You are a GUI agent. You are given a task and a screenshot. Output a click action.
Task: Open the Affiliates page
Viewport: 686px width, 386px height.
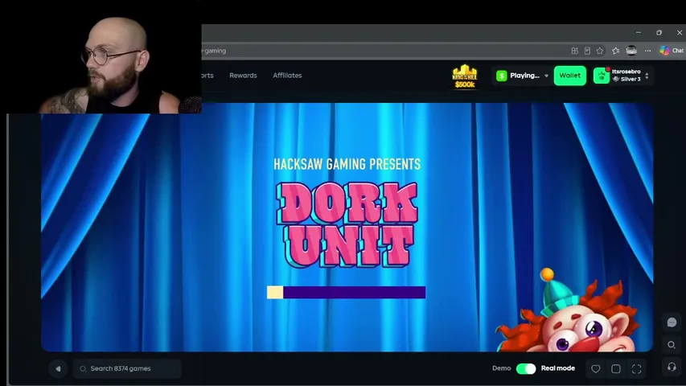click(287, 76)
